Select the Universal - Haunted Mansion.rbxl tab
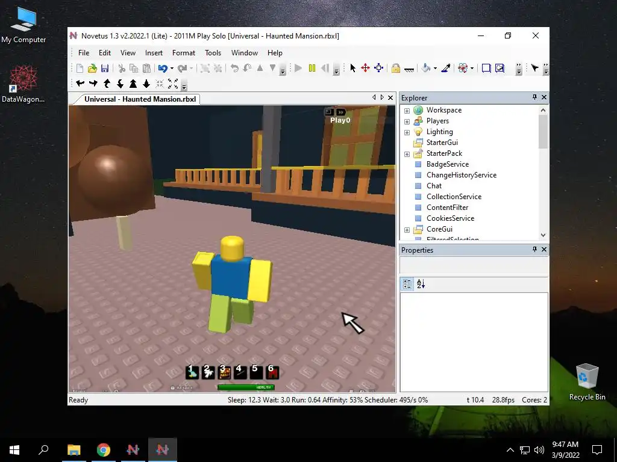Image resolution: width=617 pixels, height=462 pixels. click(x=140, y=99)
